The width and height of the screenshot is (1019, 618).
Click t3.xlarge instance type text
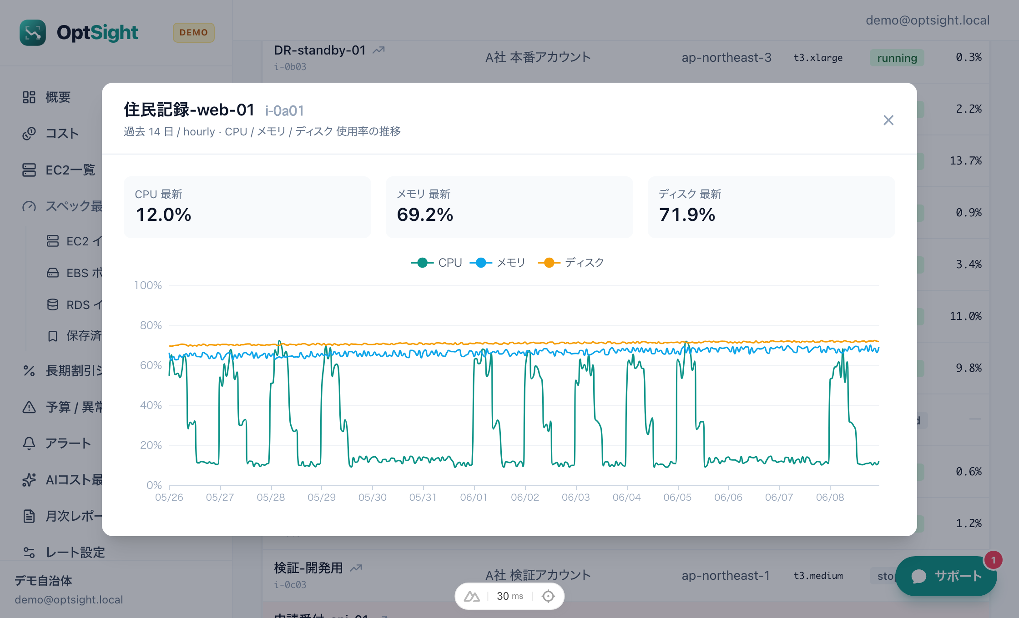pos(818,58)
